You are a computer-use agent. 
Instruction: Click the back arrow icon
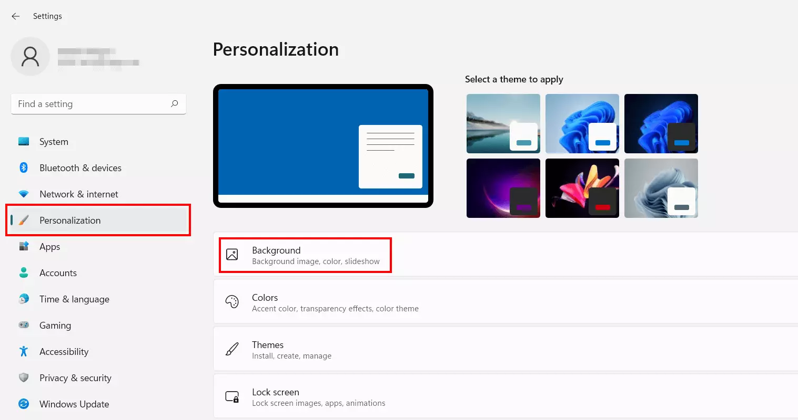16,16
